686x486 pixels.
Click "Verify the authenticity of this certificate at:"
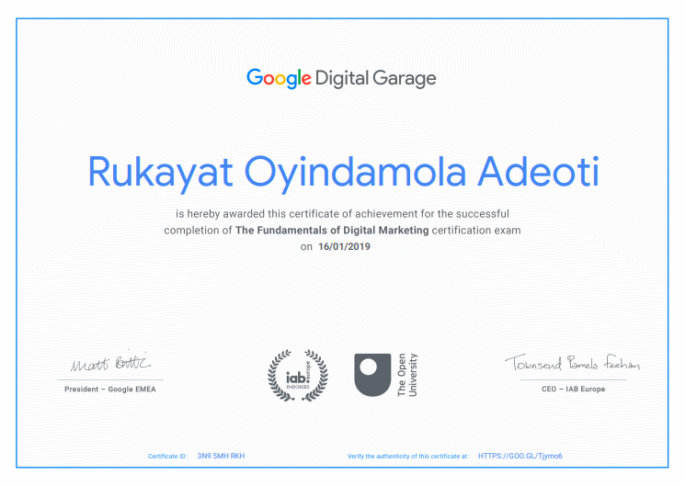pos(407,456)
